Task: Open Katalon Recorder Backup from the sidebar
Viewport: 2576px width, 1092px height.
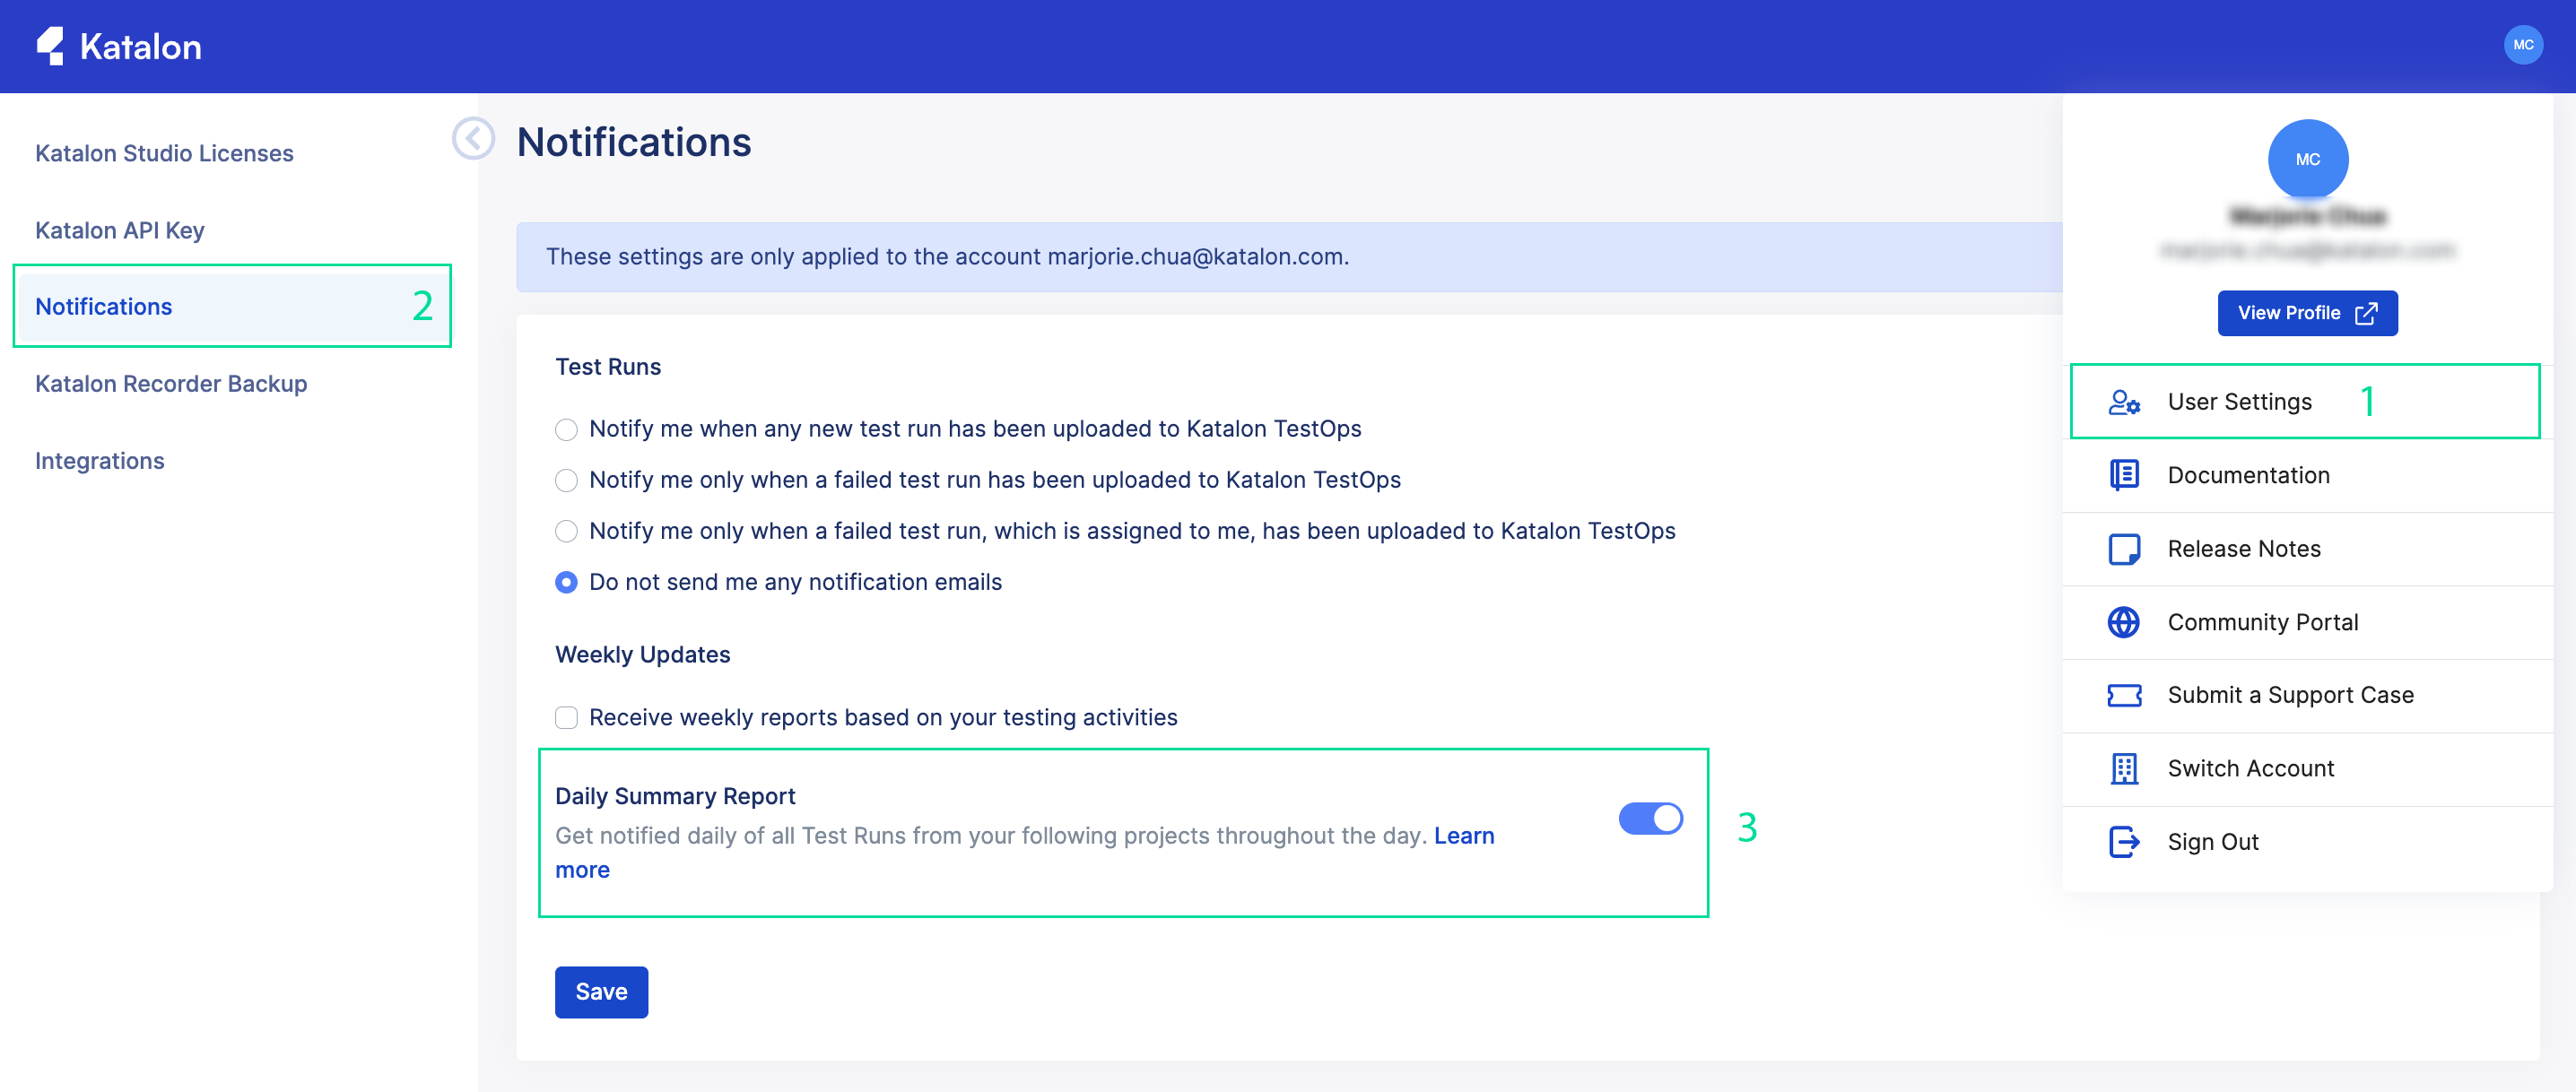Action: pos(170,383)
